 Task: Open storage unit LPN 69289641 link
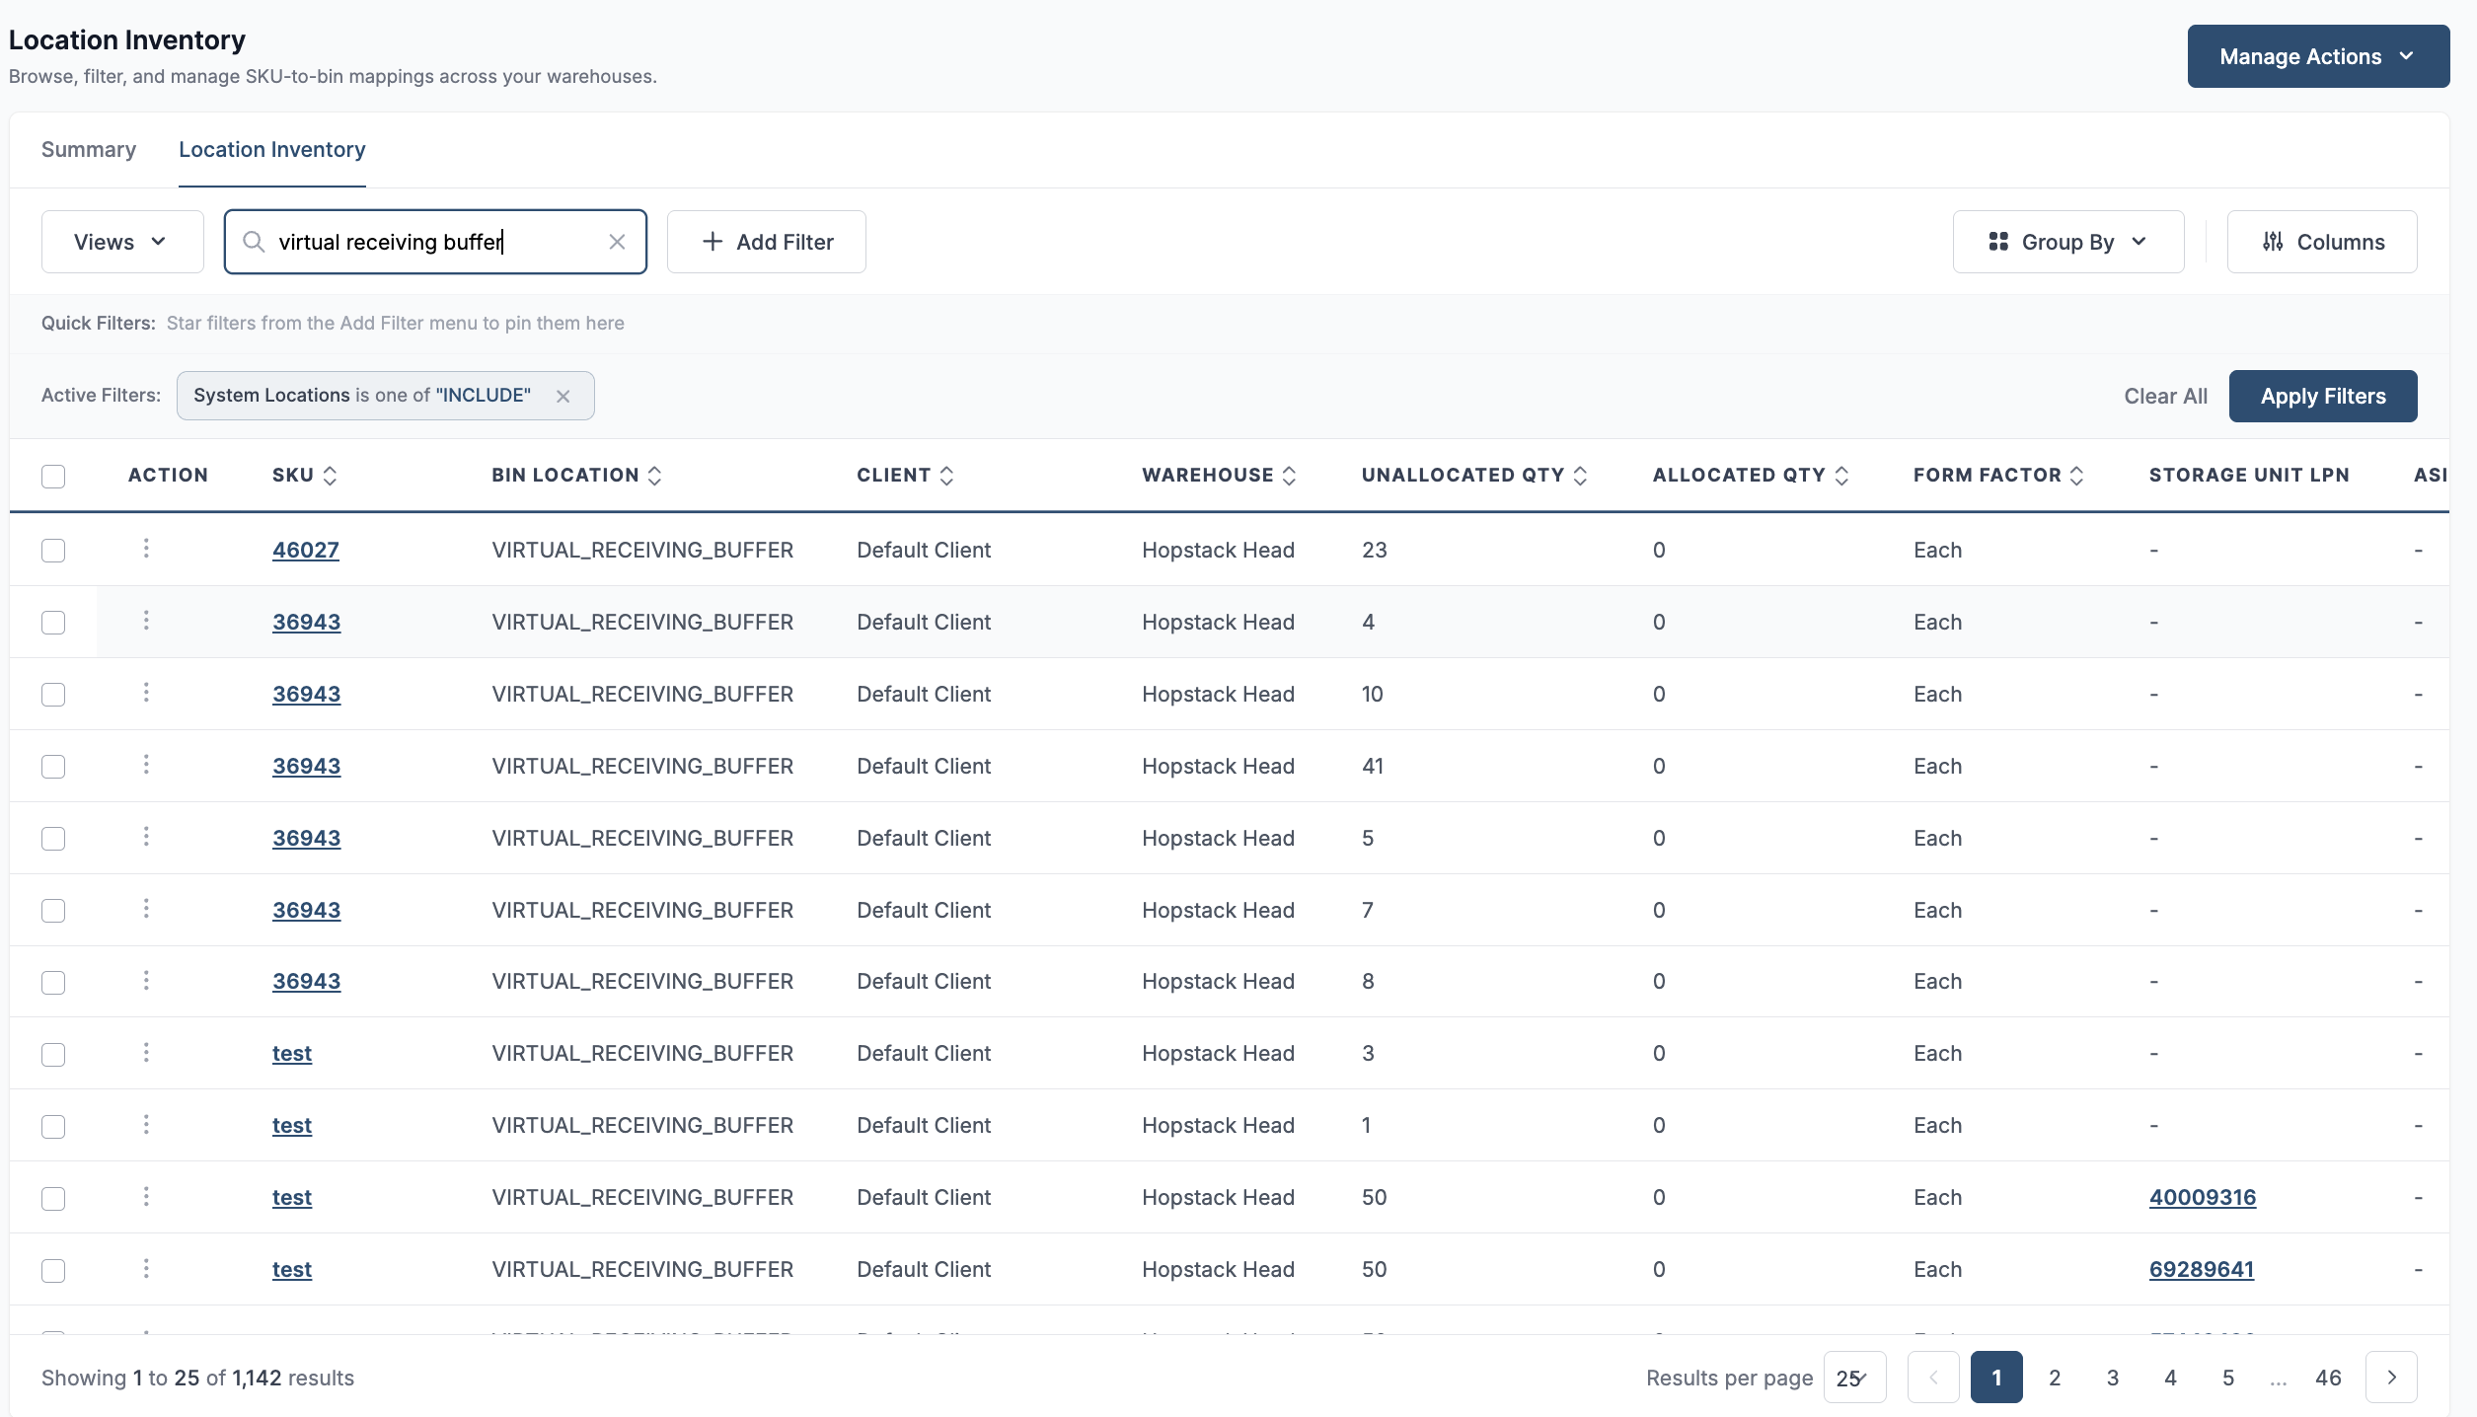pyautogui.click(x=2202, y=1269)
